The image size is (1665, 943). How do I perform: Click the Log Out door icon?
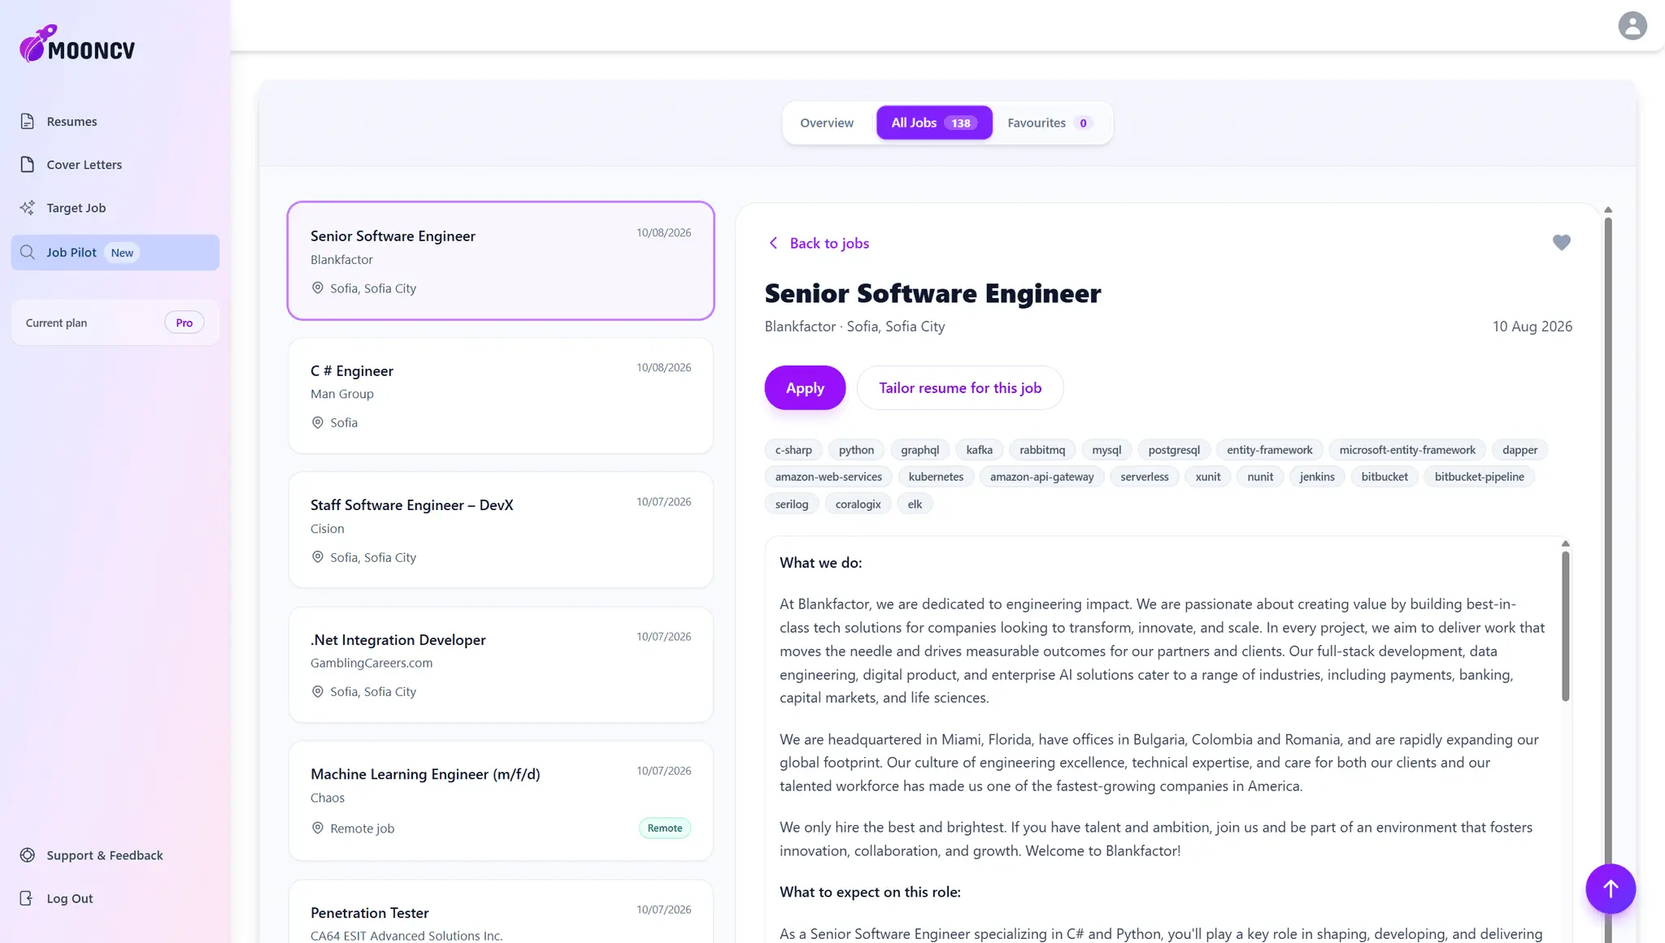pos(27,898)
